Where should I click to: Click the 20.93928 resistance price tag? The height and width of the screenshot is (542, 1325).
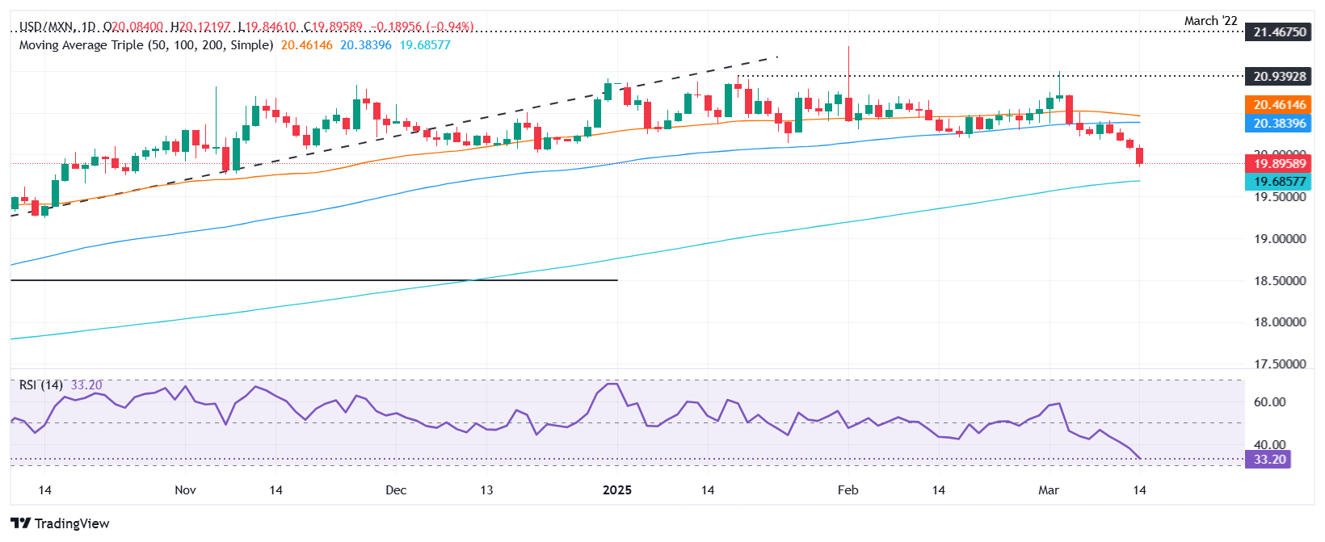[x=1279, y=77]
